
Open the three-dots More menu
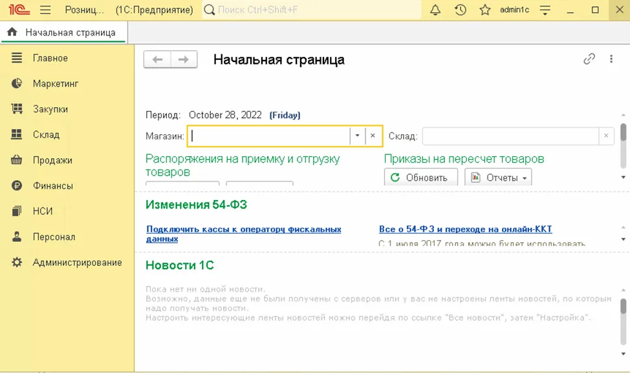click(611, 59)
